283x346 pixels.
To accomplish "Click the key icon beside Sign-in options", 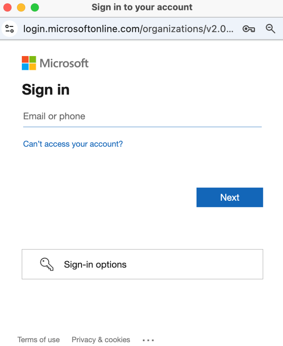I will [47, 264].
